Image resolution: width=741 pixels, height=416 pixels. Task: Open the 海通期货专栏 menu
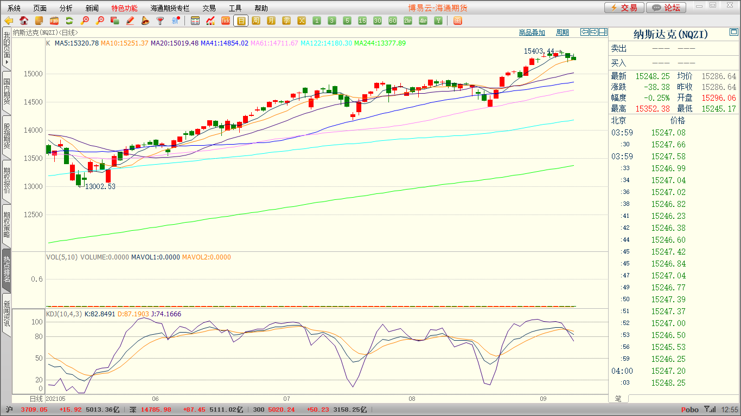point(170,8)
